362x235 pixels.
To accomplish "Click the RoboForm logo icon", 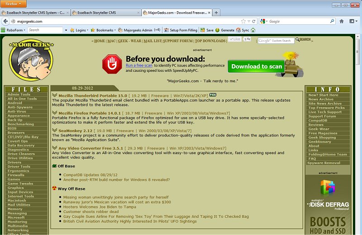I will pyautogui.click(x=3, y=30).
